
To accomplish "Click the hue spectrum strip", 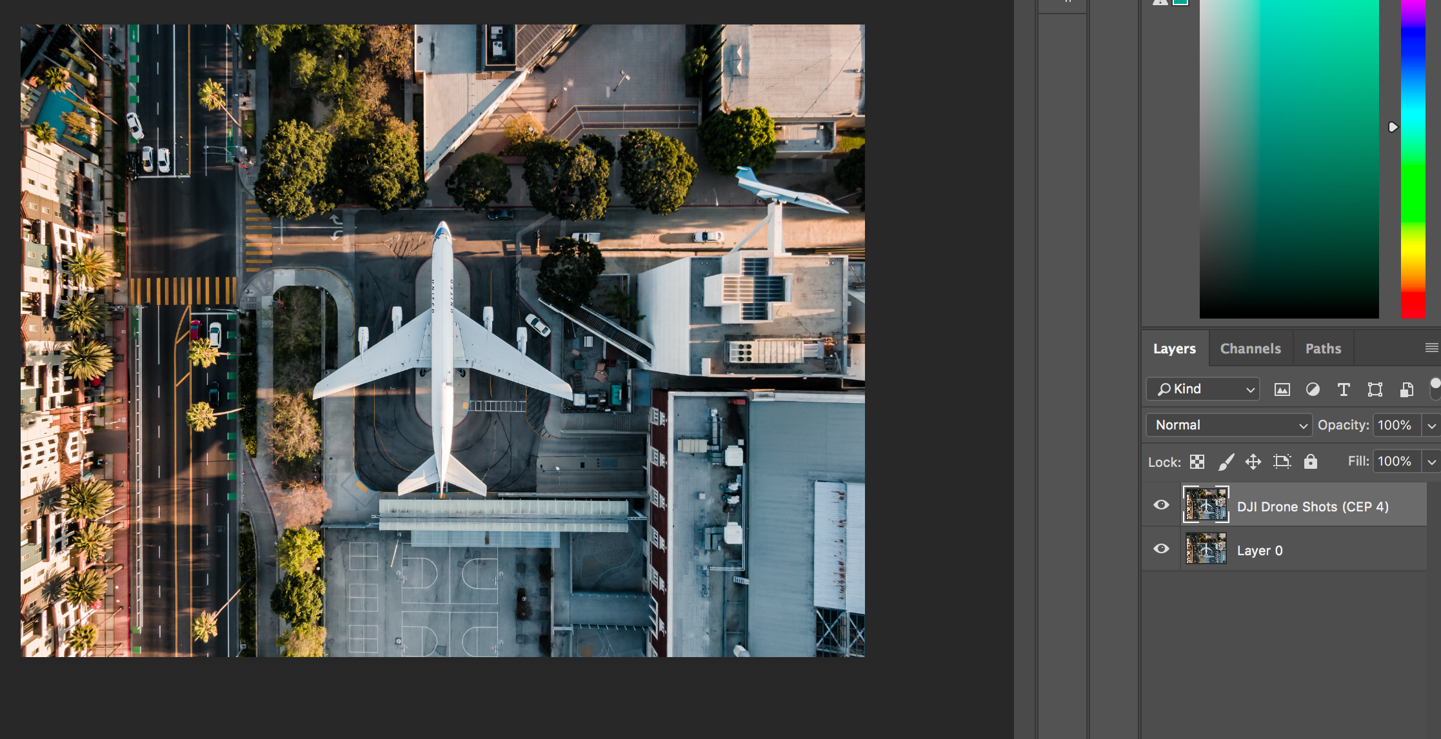I will click(x=1413, y=161).
